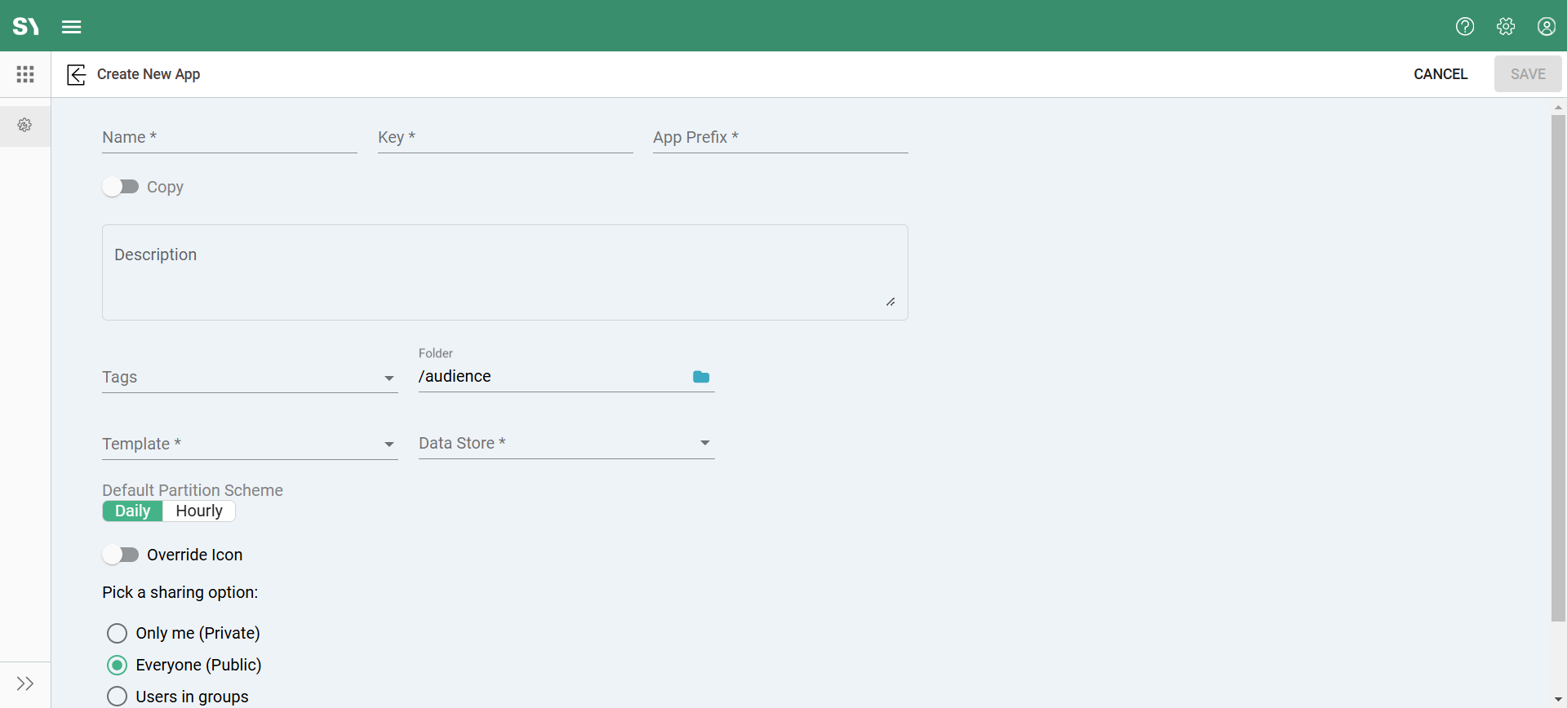
Task: Open the user account profile icon
Action: (x=1547, y=27)
